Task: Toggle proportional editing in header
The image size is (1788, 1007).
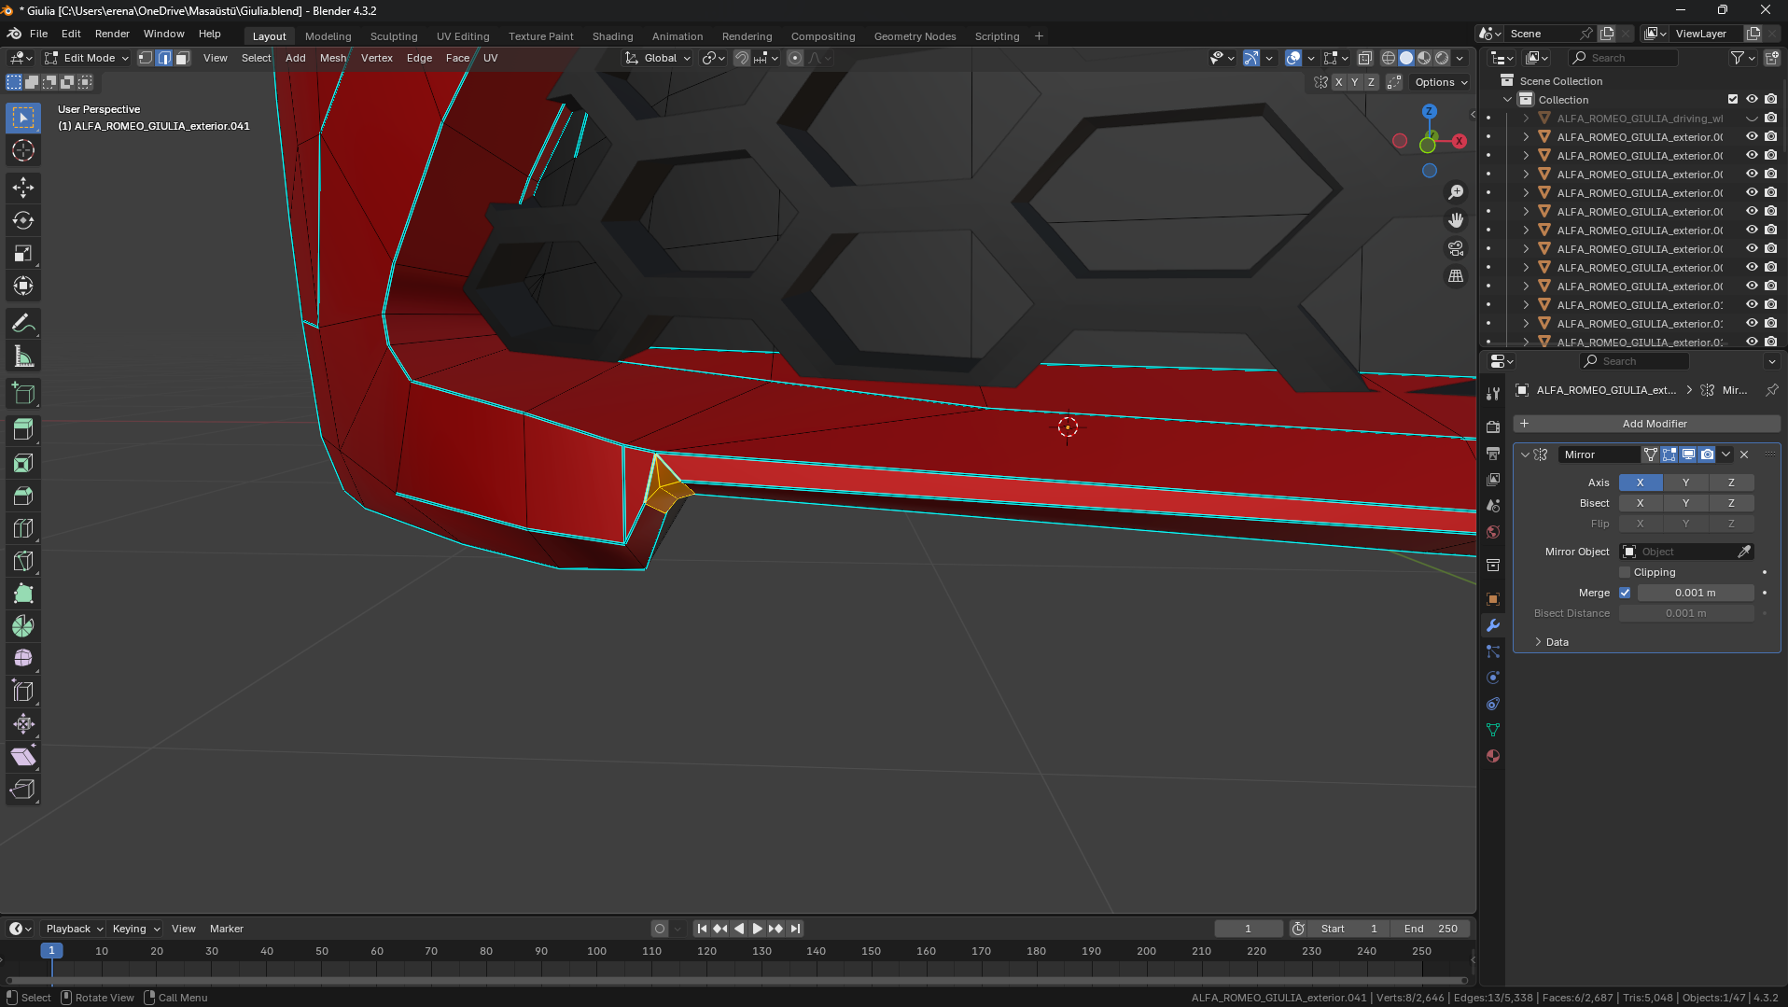Action: coord(795,58)
